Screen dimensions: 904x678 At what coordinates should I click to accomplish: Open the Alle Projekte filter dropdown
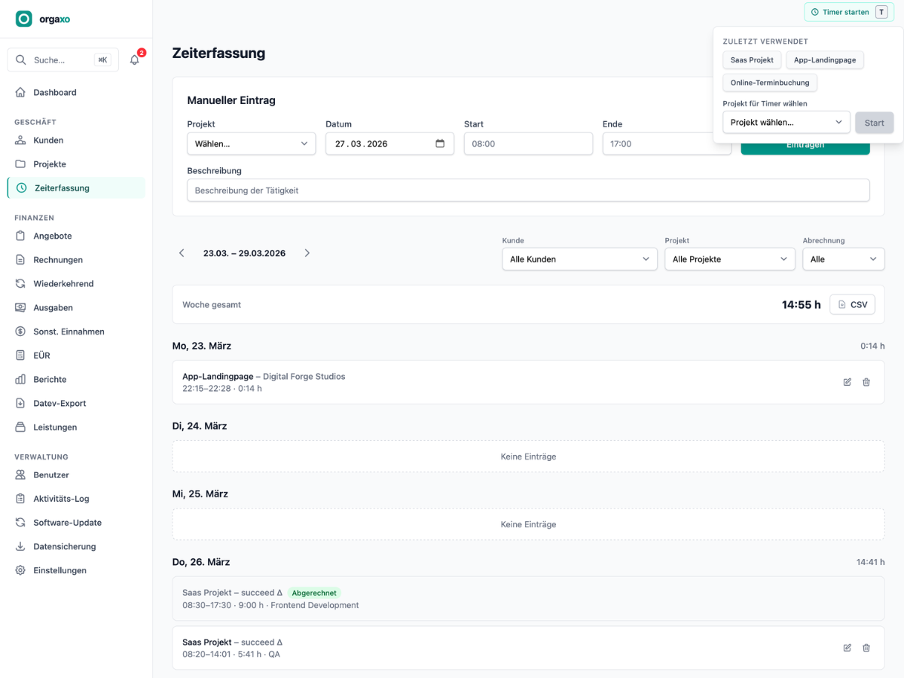click(730, 259)
